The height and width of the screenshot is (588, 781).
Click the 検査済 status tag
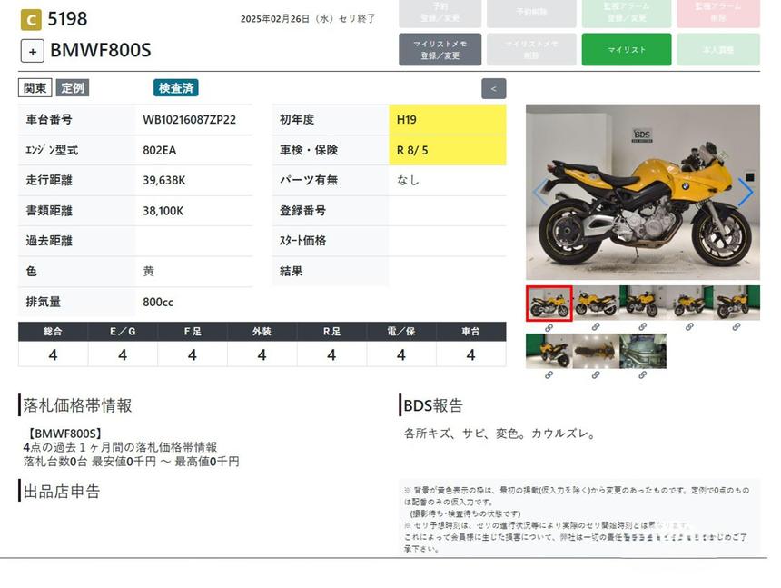pos(176,88)
